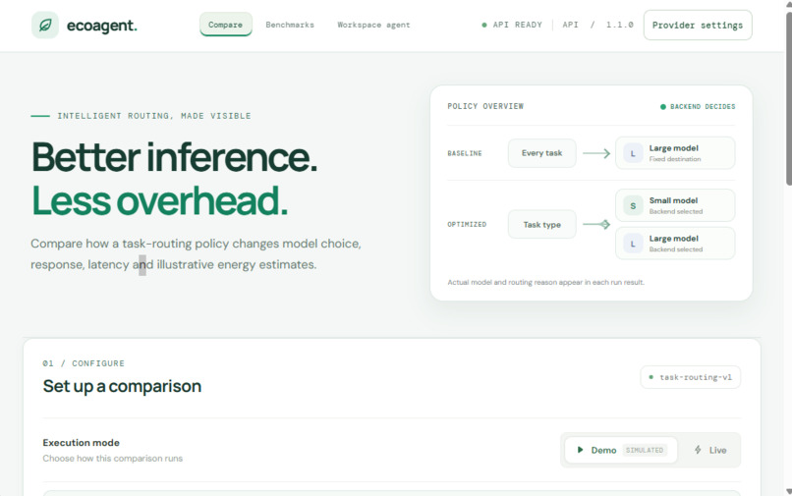This screenshot has height=496, width=792.
Task: Select Demo execution mode
Action: coord(621,450)
